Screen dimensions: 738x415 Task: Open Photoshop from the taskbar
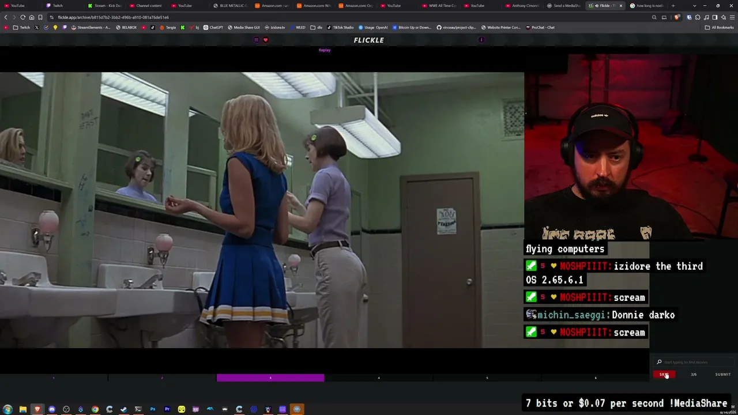click(153, 409)
